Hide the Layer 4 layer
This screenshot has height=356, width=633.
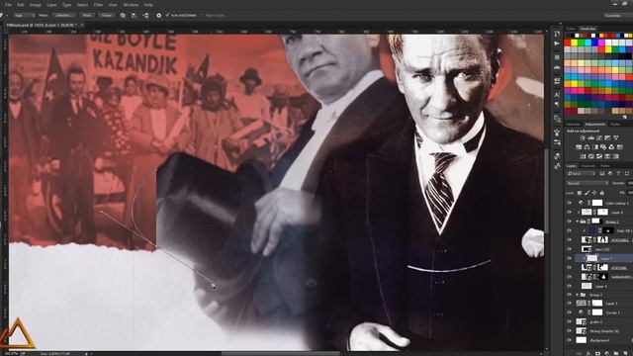coord(570,286)
